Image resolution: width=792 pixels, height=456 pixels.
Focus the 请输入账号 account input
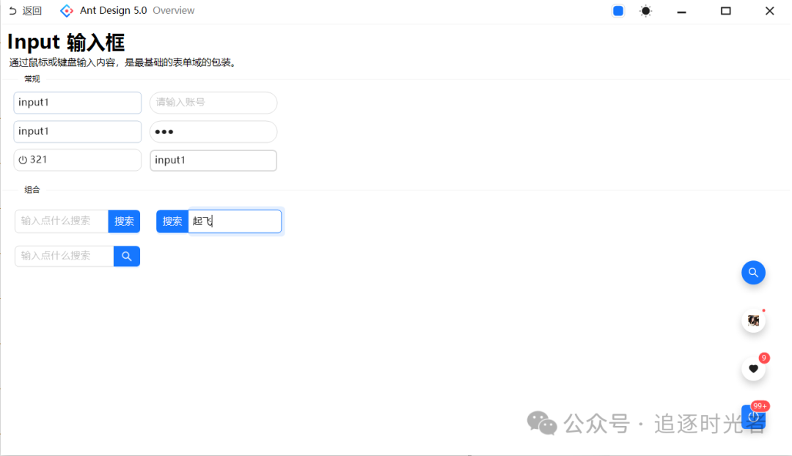click(x=213, y=103)
